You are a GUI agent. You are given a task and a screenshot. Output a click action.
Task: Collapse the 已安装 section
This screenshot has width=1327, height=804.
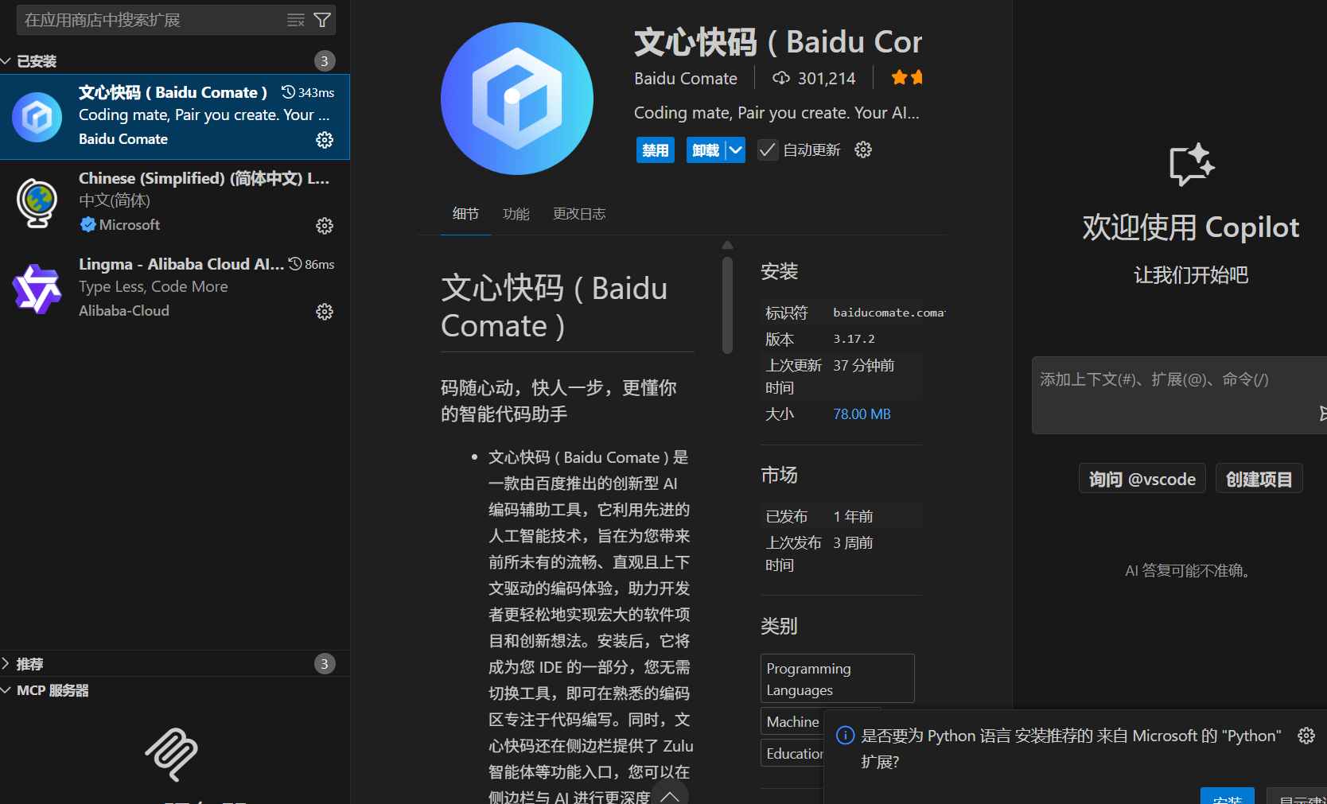[x=6, y=61]
